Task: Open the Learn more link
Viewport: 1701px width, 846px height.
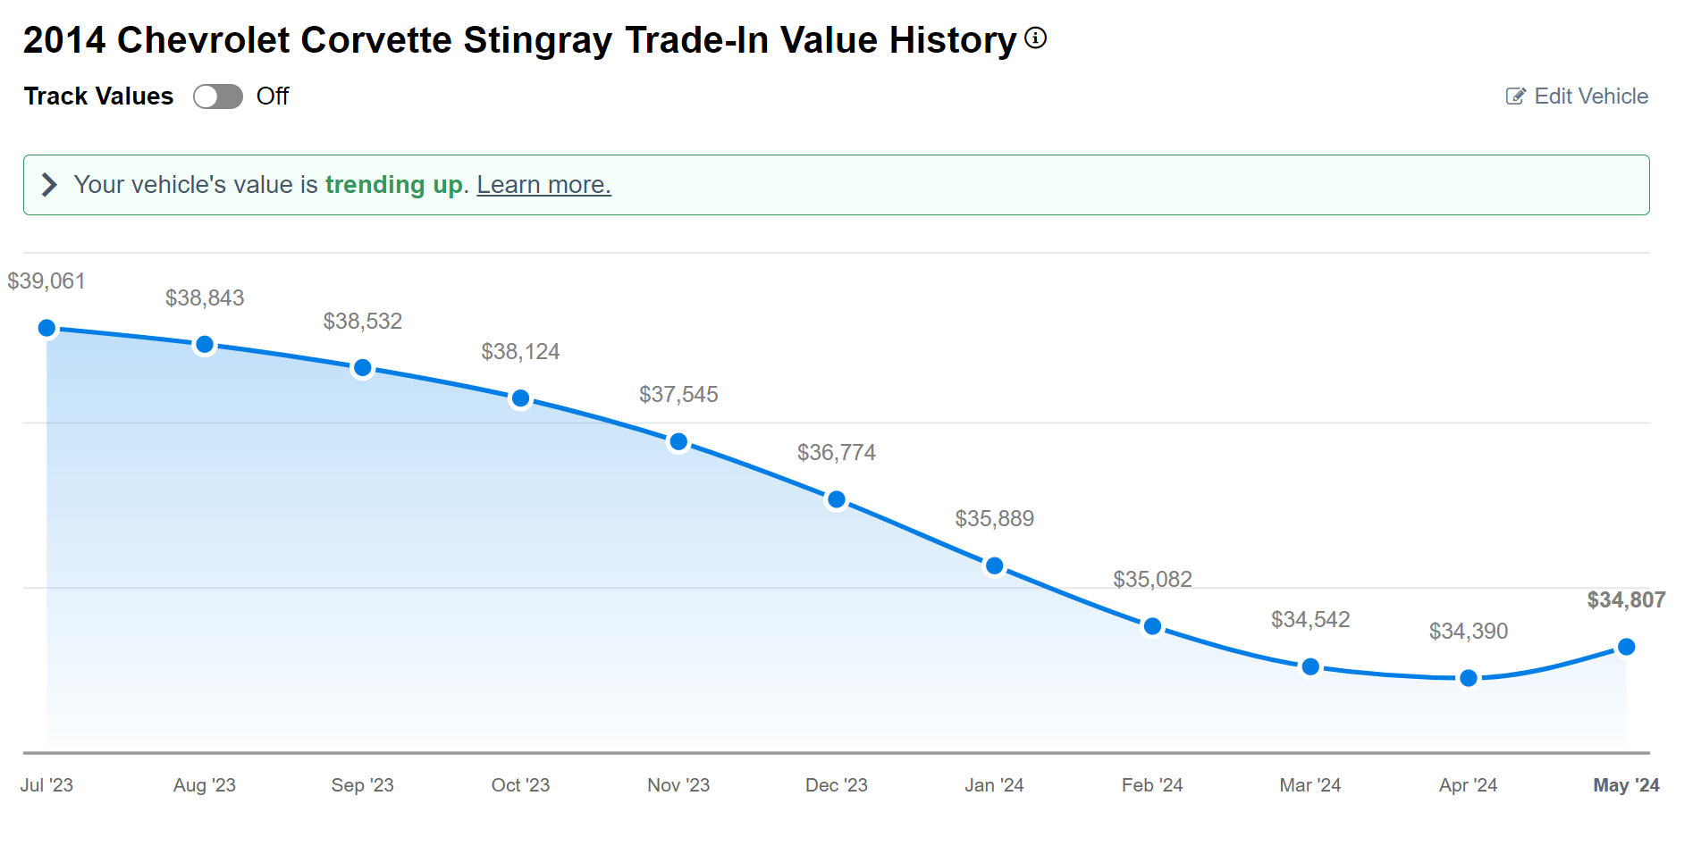Action: pos(543,185)
